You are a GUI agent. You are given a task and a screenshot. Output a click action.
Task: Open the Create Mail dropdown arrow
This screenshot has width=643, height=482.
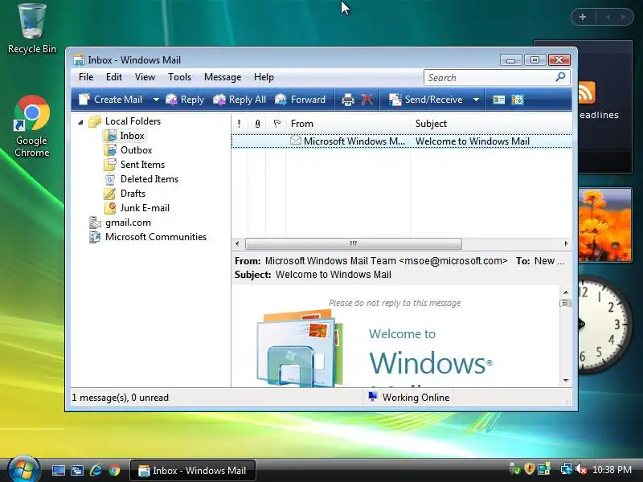click(x=156, y=100)
